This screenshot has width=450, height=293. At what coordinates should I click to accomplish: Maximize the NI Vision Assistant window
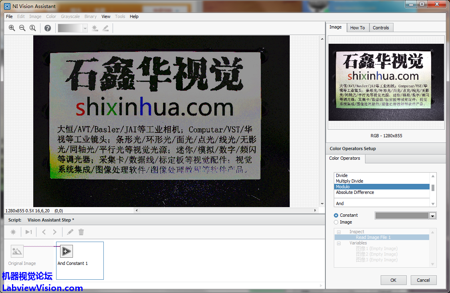(x=422, y=4)
